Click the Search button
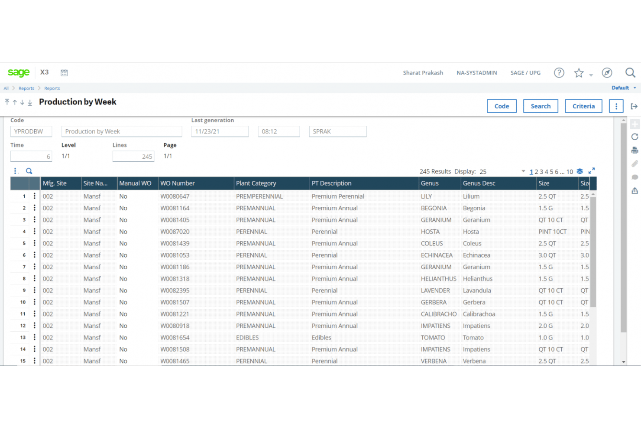This screenshot has height=428, width=641. [x=541, y=106]
